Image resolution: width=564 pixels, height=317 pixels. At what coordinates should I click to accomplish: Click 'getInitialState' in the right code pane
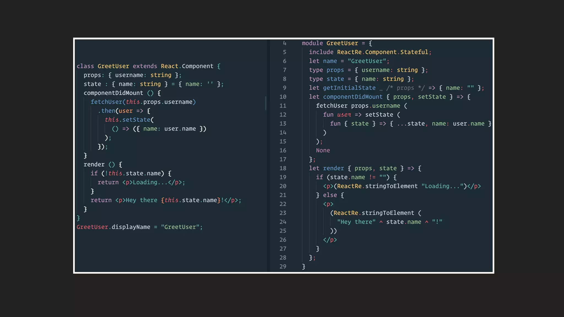click(349, 88)
